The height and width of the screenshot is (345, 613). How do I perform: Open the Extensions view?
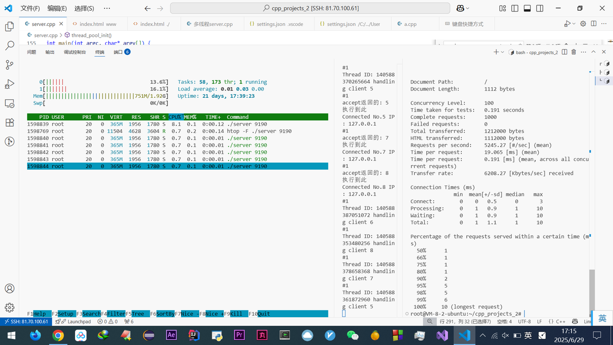[9, 122]
